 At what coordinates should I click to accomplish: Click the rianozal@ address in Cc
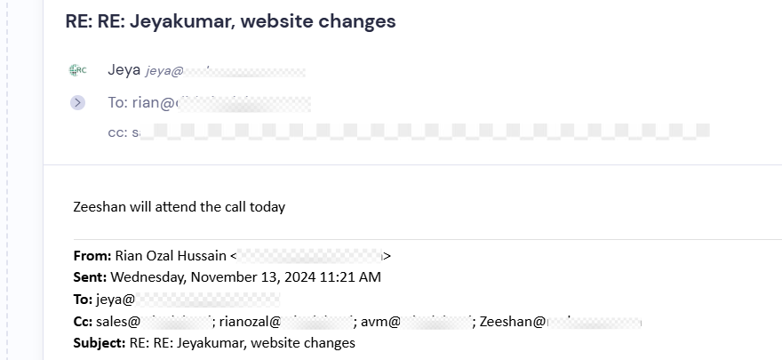pyautogui.click(x=286, y=322)
